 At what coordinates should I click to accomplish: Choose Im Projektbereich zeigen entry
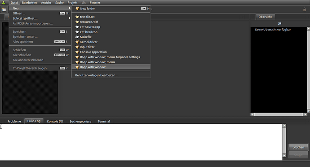pyautogui.click(x=40, y=68)
